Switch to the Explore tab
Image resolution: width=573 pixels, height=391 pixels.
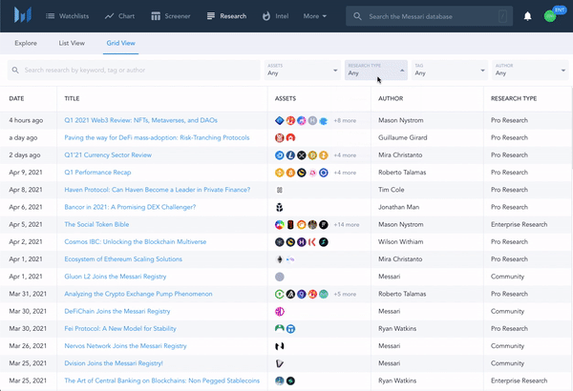click(x=26, y=43)
